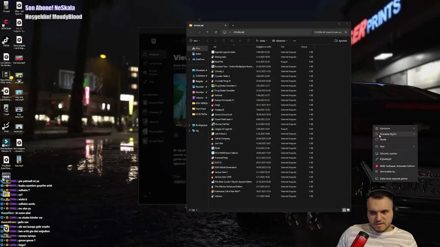
Task: Select the Goose Goose Duck shortcut icon
Action: coord(213,115)
